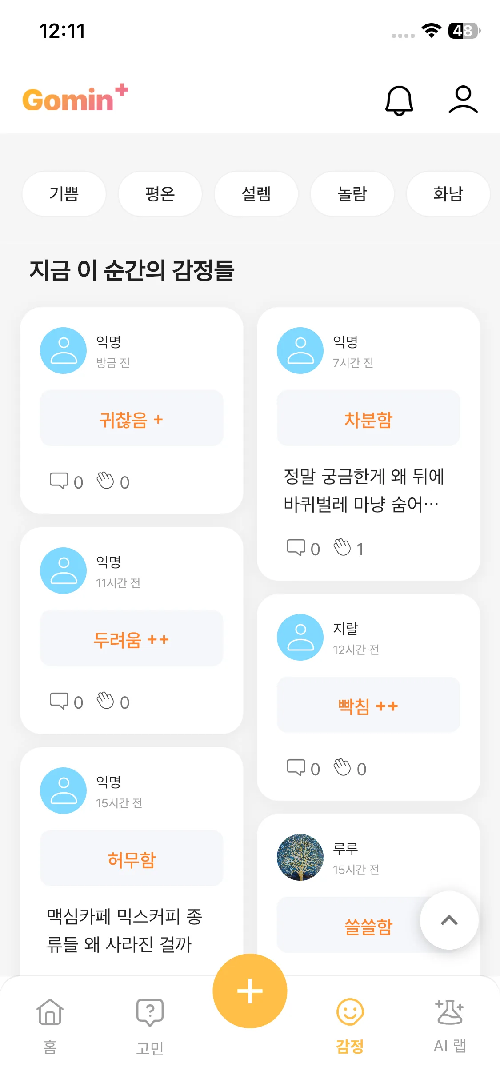Open the 두려움 ++ emotion card

point(132,638)
